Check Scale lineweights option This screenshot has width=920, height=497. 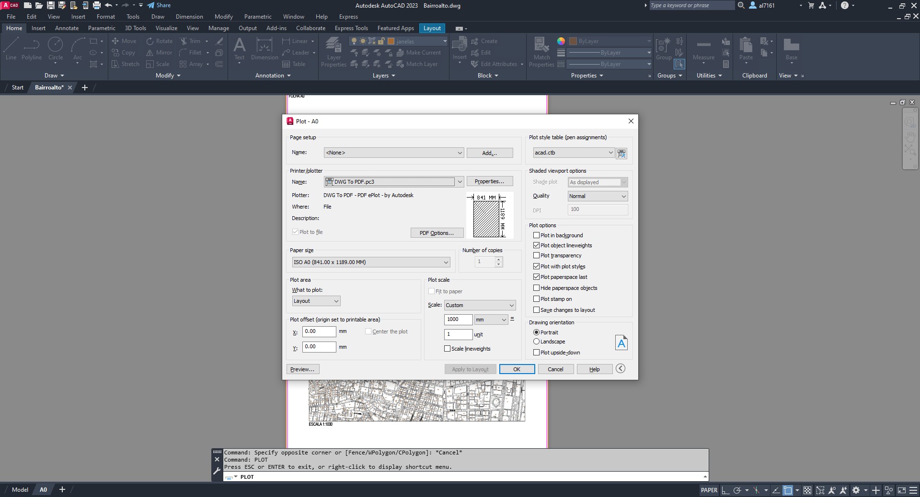pyautogui.click(x=448, y=349)
